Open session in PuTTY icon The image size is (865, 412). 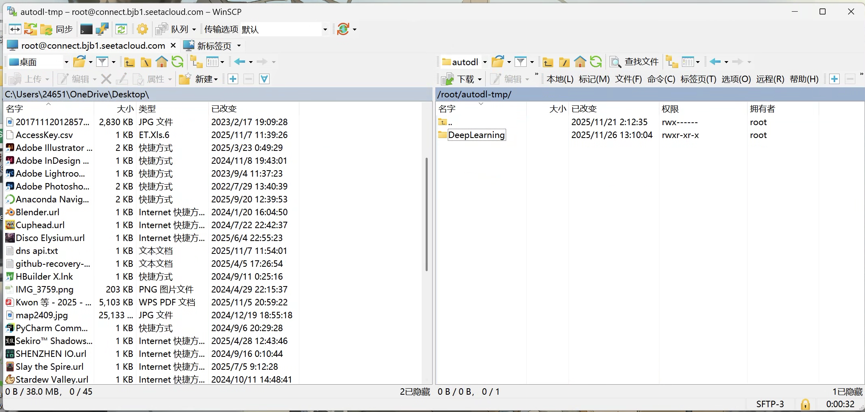point(102,29)
